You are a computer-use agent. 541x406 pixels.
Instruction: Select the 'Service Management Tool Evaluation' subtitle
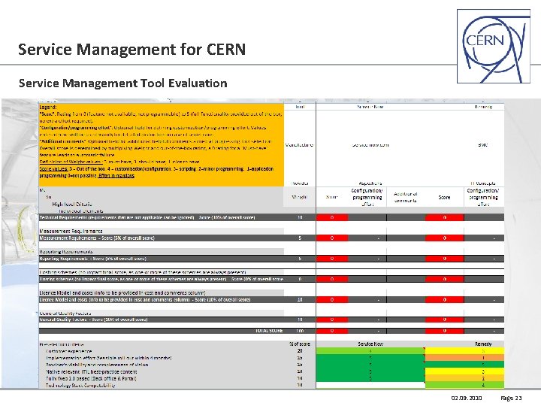[122, 83]
